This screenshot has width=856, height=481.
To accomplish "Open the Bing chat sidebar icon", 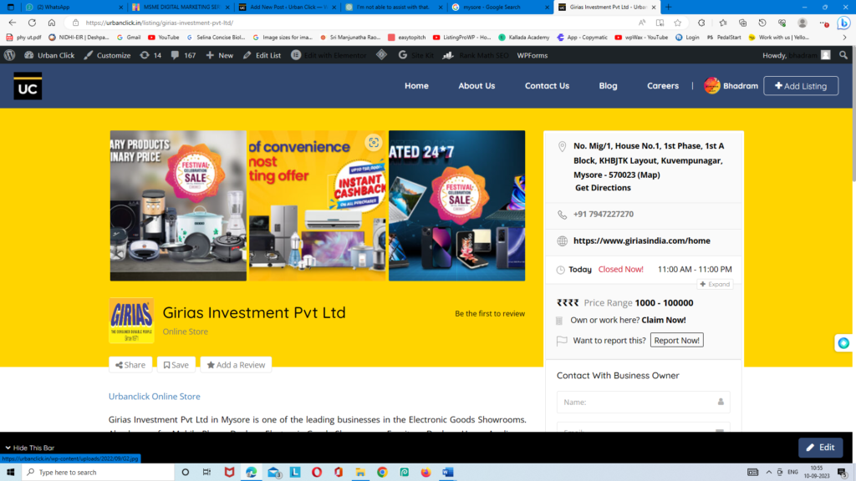I will click(x=844, y=23).
